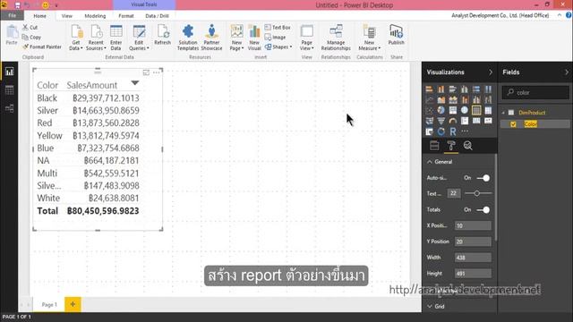Switch to Report view in left sidebar
Image resolution: width=573 pixels, height=322 pixels.
pos(9,72)
